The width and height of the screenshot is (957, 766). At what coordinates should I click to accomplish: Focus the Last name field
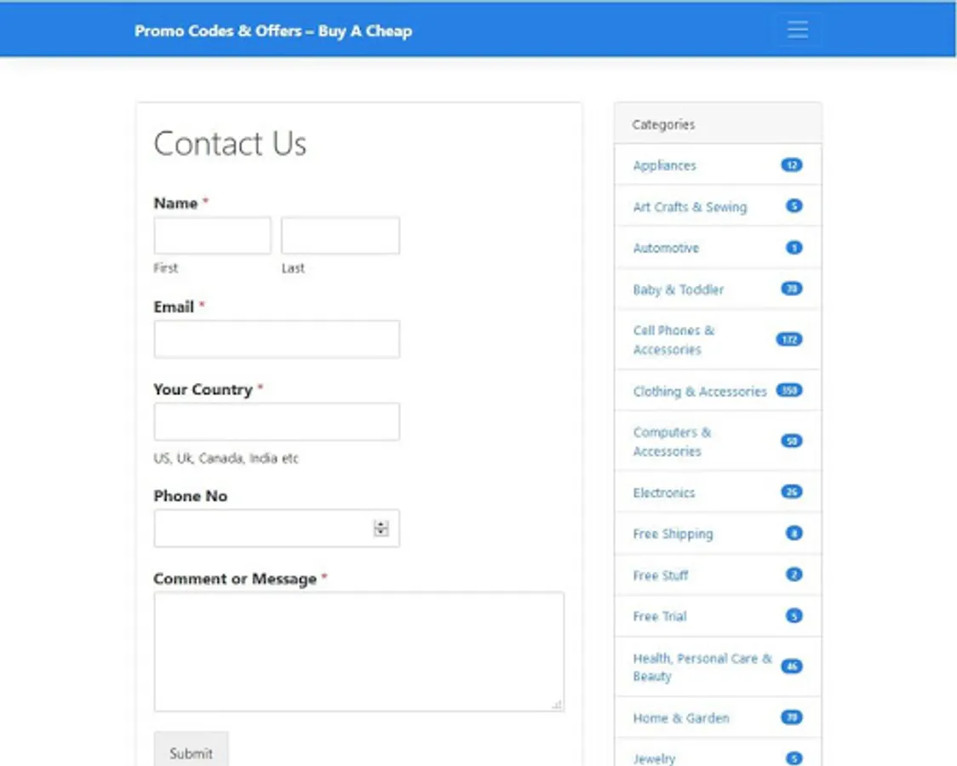pyautogui.click(x=340, y=236)
